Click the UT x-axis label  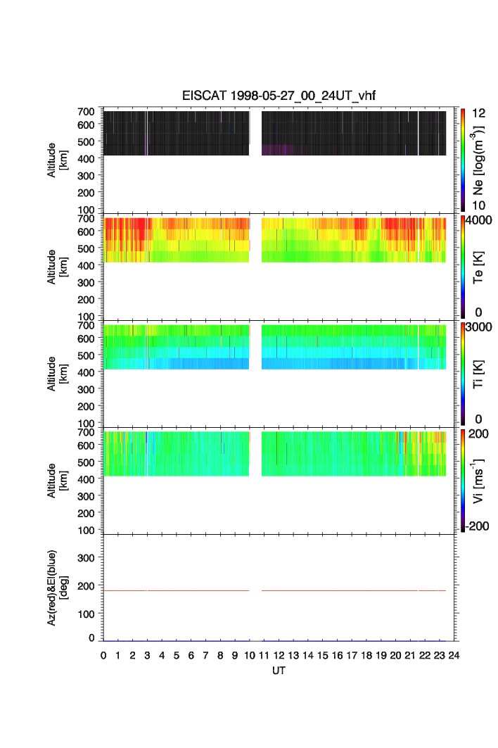[279, 671]
